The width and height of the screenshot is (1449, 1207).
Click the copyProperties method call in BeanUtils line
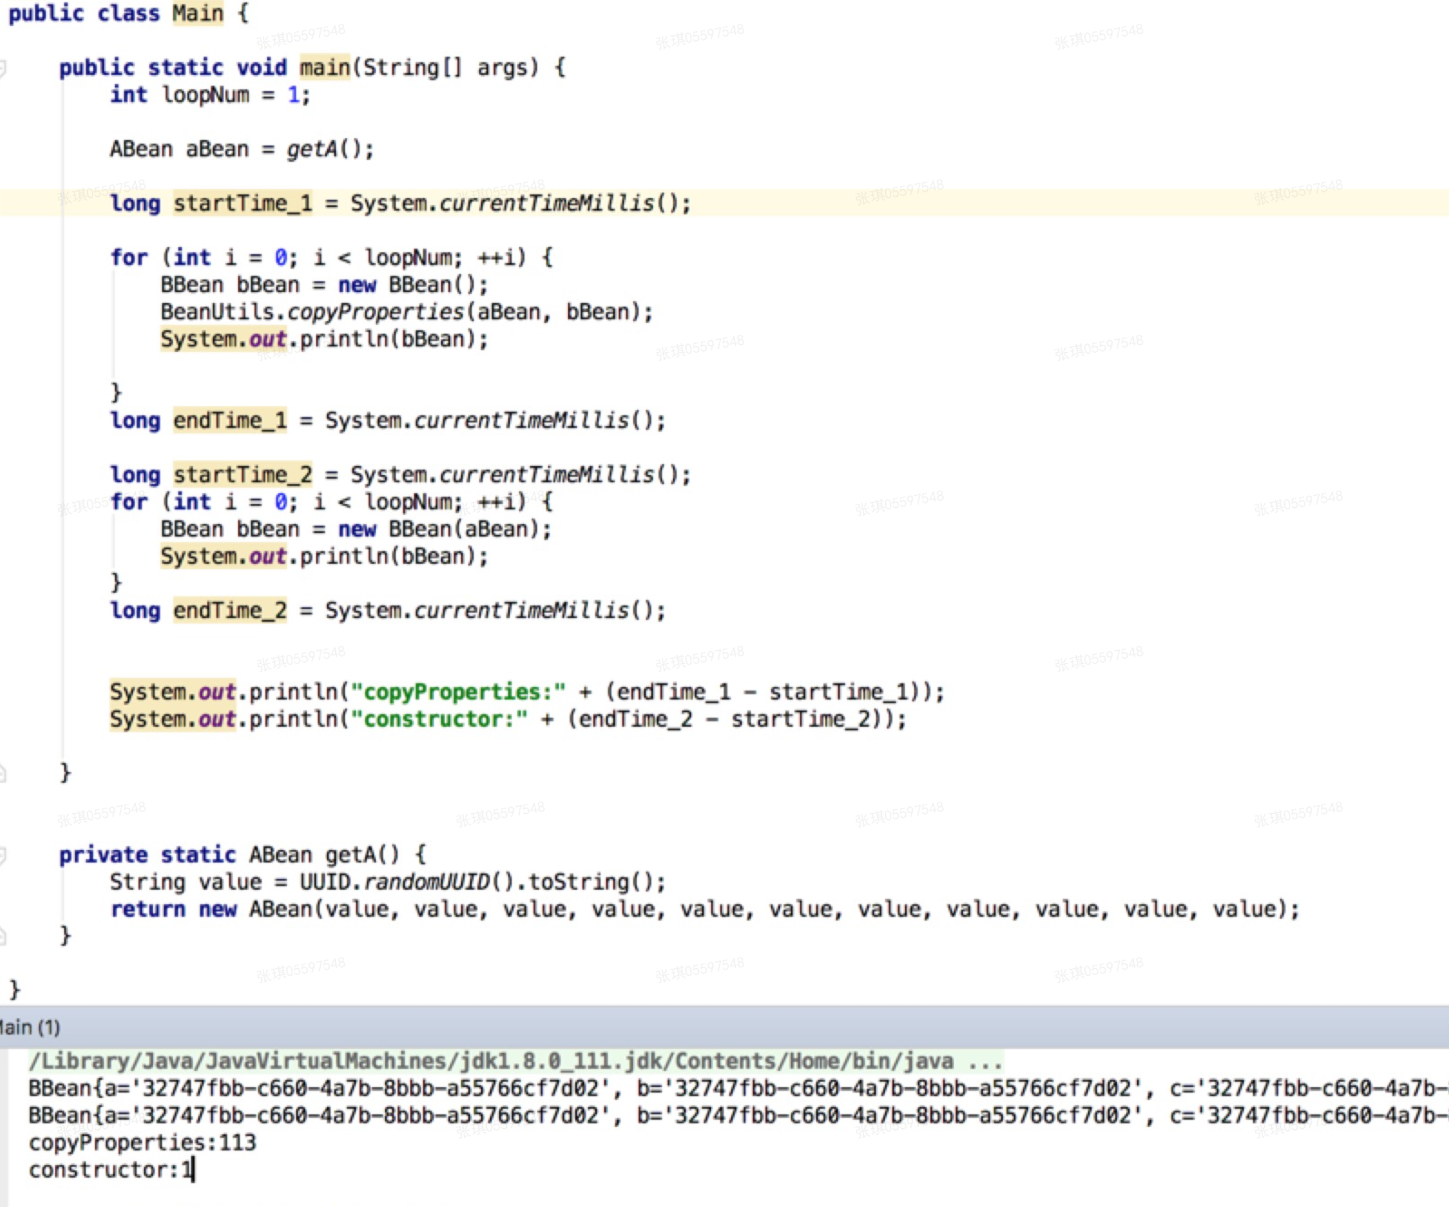tap(375, 312)
